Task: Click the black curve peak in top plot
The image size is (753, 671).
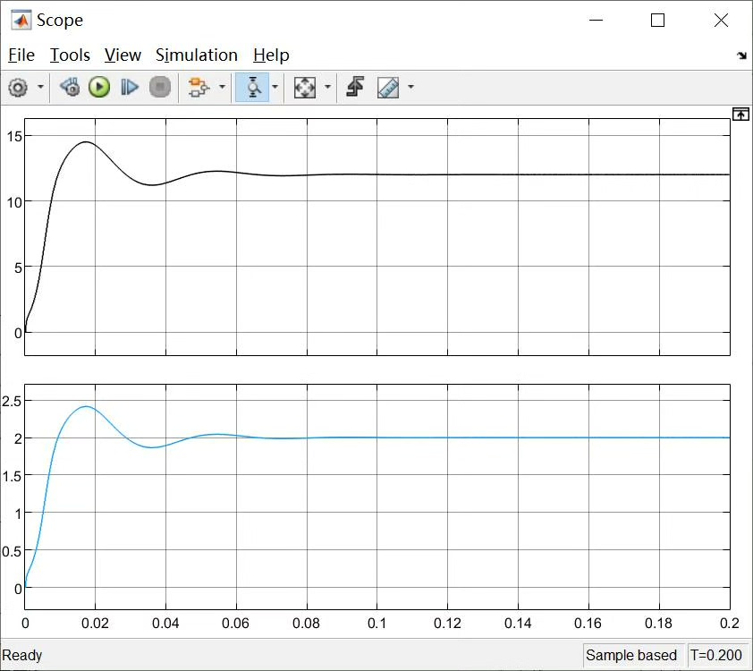Action: pyautogui.click(x=86, y=141)
